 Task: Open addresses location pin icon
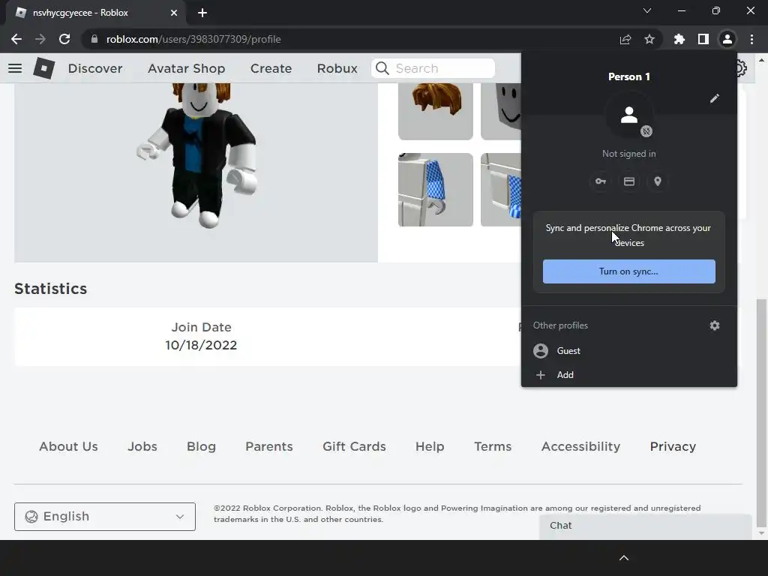coord(658,181)
